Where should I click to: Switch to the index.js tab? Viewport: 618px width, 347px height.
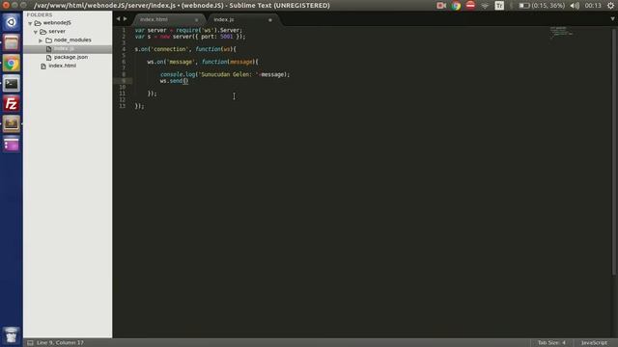click(x=224, y=19)
